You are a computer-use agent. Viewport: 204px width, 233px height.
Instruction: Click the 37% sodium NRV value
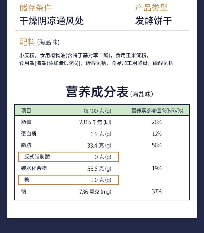157,192
